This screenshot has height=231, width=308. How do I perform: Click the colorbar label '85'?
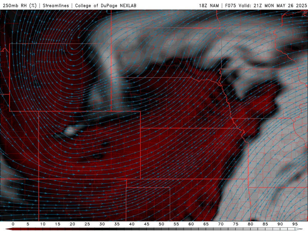(265, 224)
